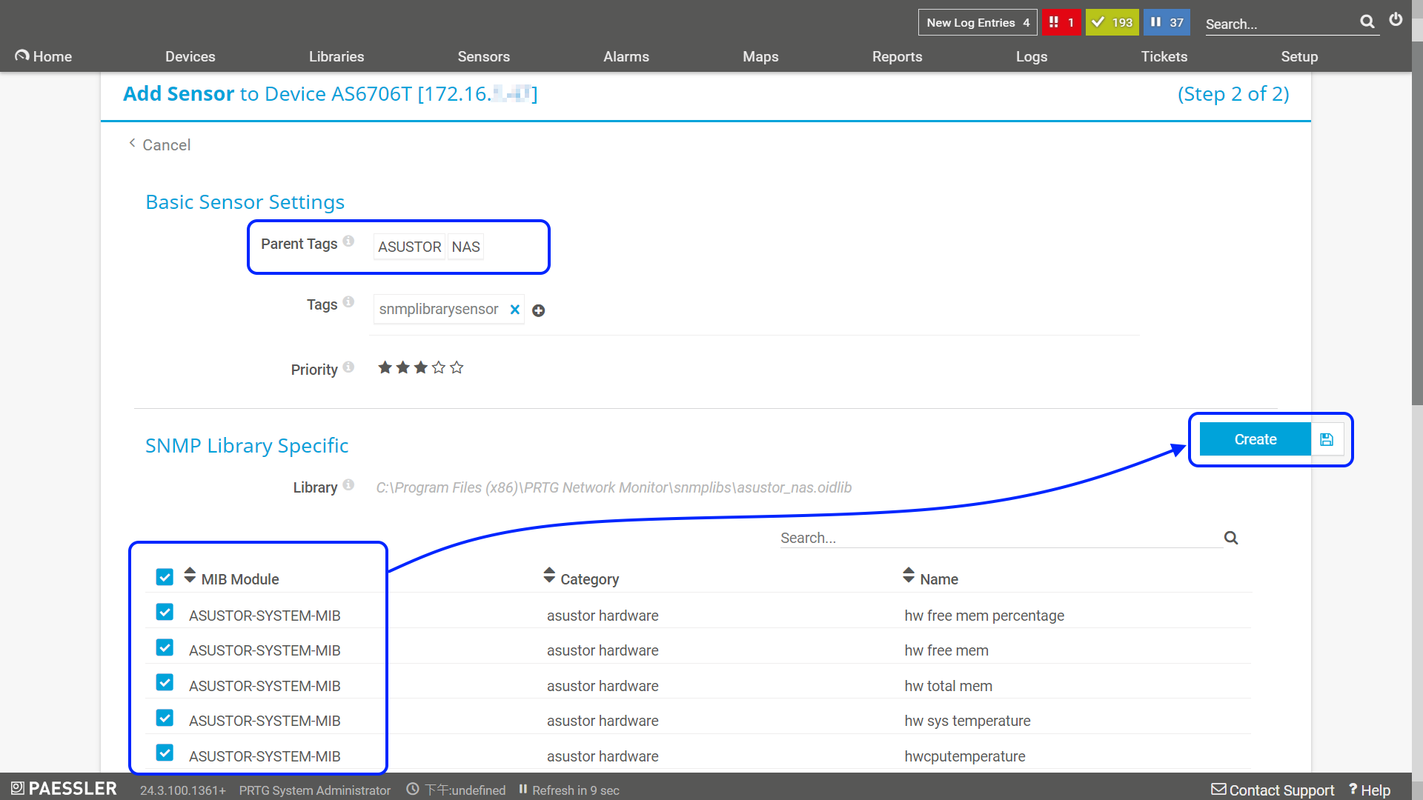Click the Cancel link
This screenshot has width=1423, height=800.
(159, 144)
